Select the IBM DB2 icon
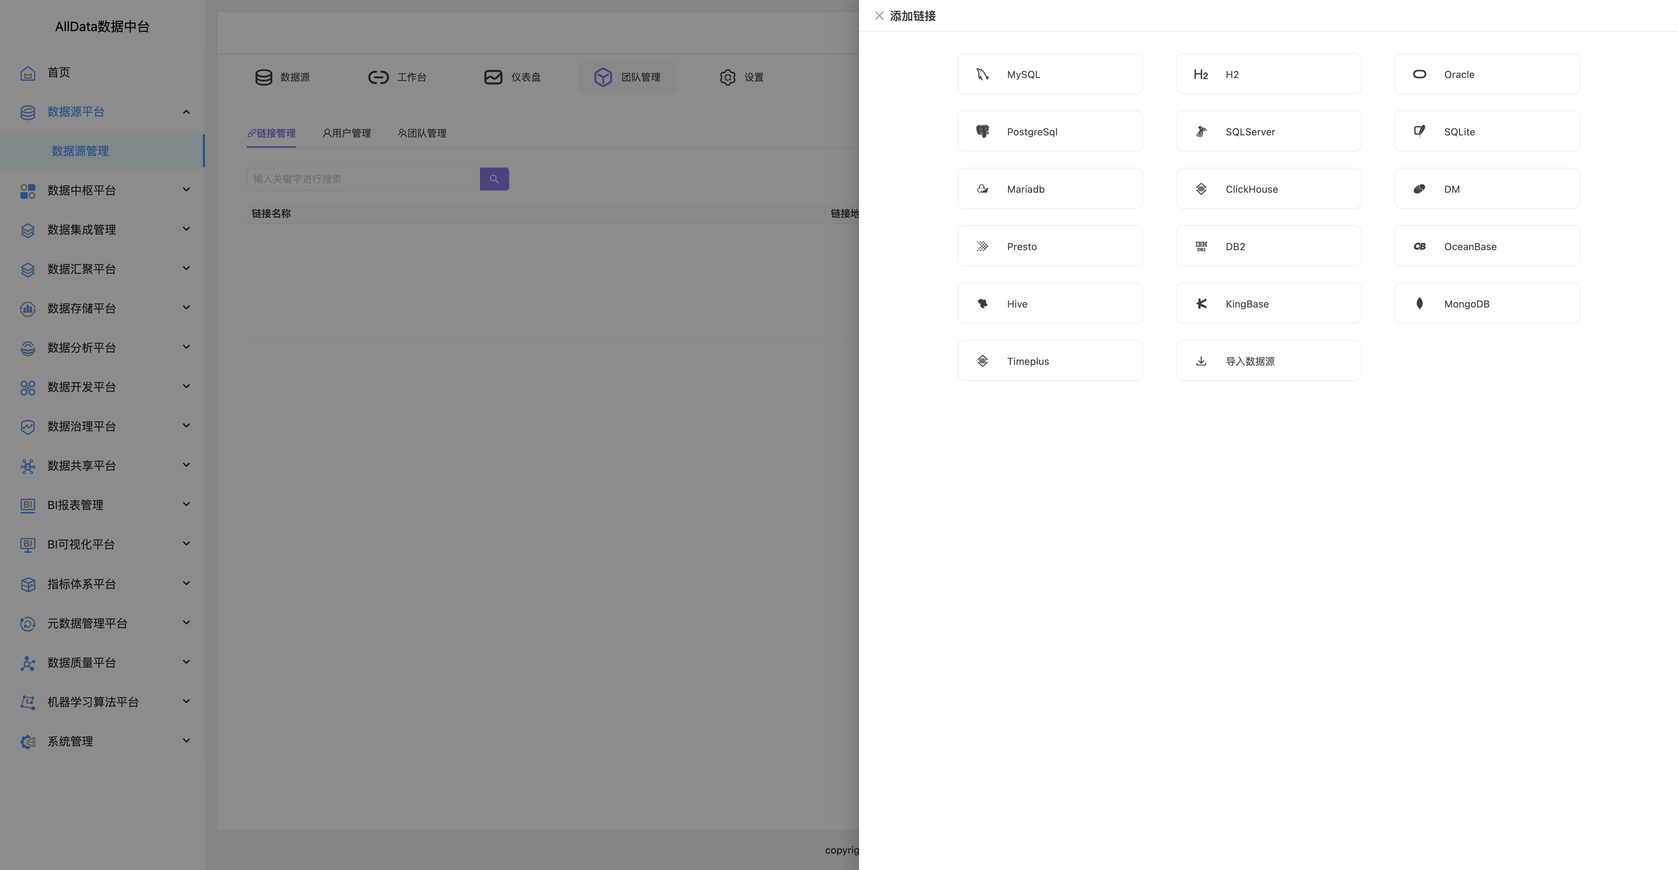 click(x=1201, y=246)
